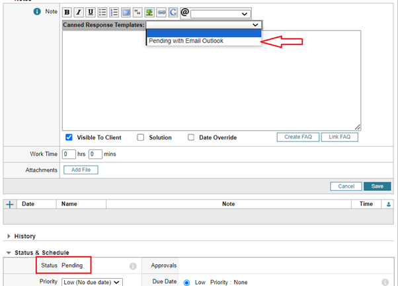
Task: Choose the Pending with Email Outlook template
Action: [x=186, y=41]
